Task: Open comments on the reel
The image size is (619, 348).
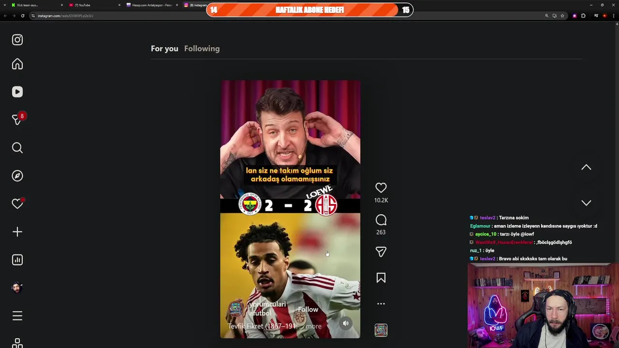Action: coord(381,220)
